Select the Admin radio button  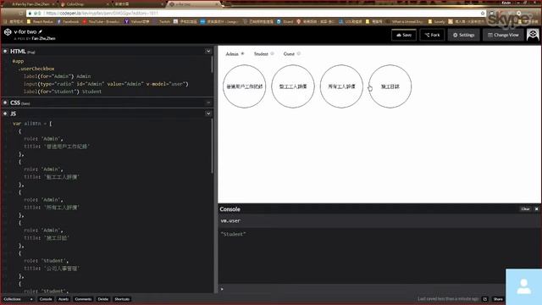tap(243, 53)
